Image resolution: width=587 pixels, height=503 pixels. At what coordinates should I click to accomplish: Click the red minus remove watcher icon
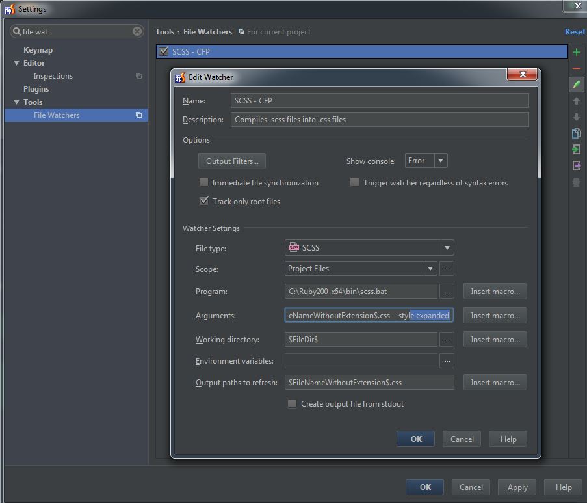point(576,68)
